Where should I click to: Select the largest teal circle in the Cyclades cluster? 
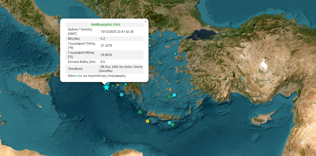[x=174, y=95]
